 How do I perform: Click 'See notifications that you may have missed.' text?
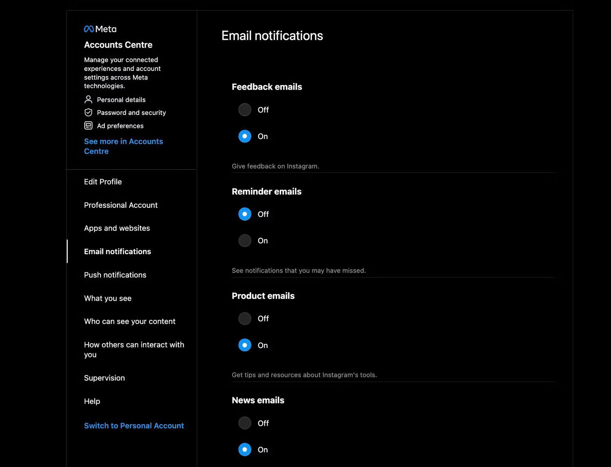299,270
